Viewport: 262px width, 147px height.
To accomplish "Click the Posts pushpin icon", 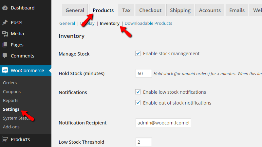I will [5, 23].
